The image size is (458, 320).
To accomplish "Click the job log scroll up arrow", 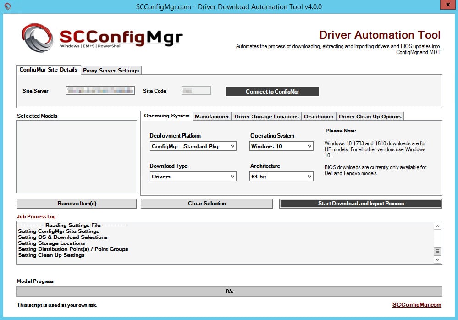I will pyautogui.click(x=437, y=226).
